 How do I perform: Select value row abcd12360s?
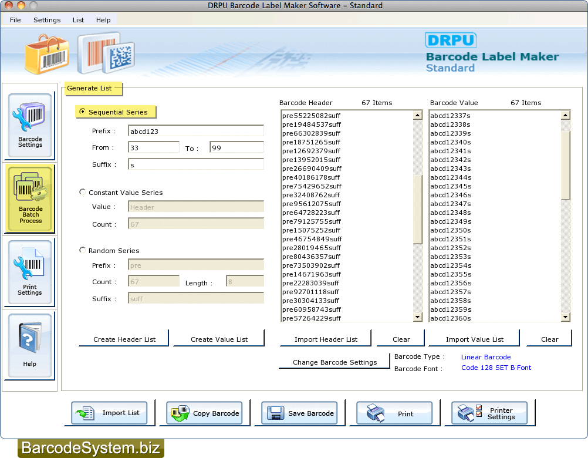point(495,318)
